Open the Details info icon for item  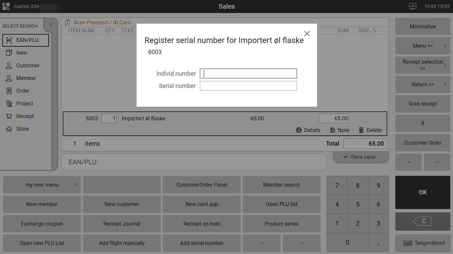coord(299,130)
